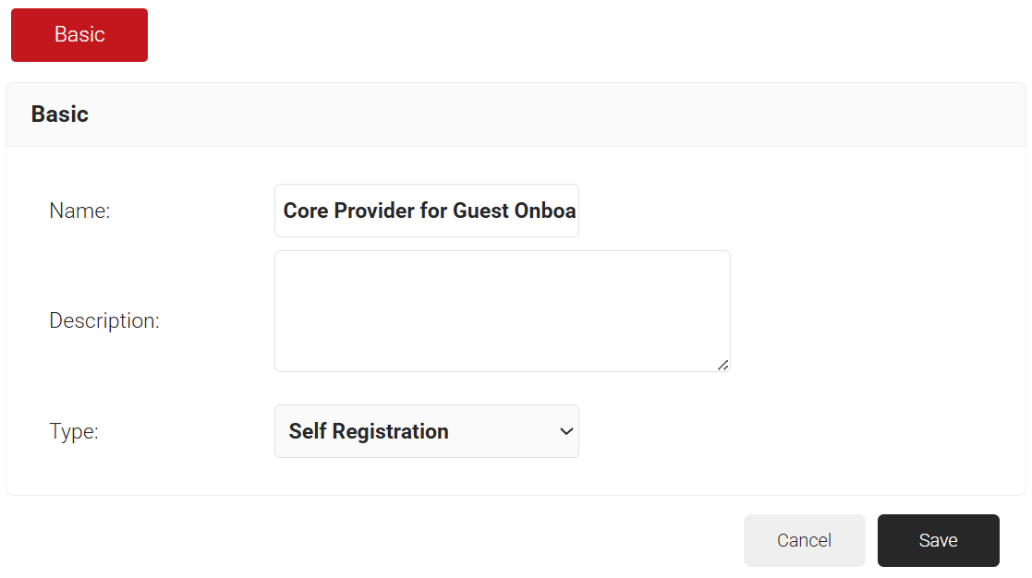The width and height of the screenshot is (1032, 578).
Task: Switch to the Basic settings tab
Action: point(79,35)
